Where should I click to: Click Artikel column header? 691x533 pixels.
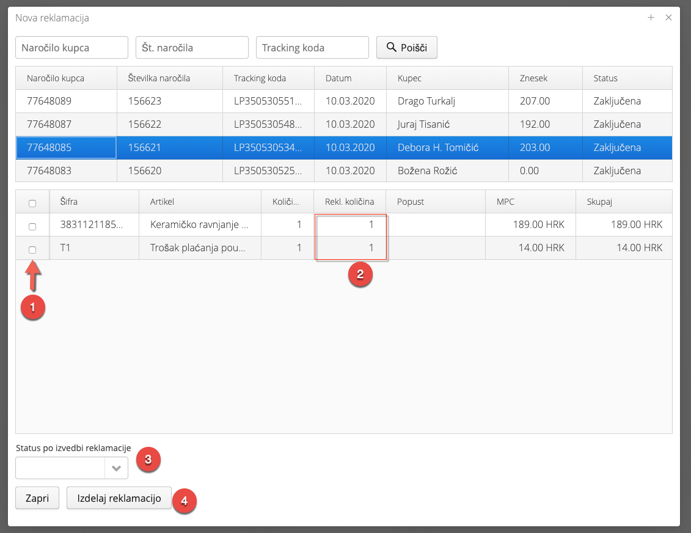point(200,202)
